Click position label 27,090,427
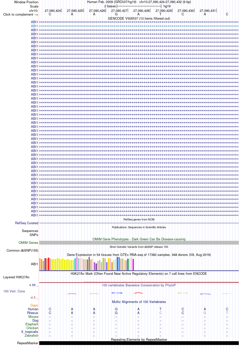Image resolution: width=239 pixels, height=349 pixels. (119, 11)
